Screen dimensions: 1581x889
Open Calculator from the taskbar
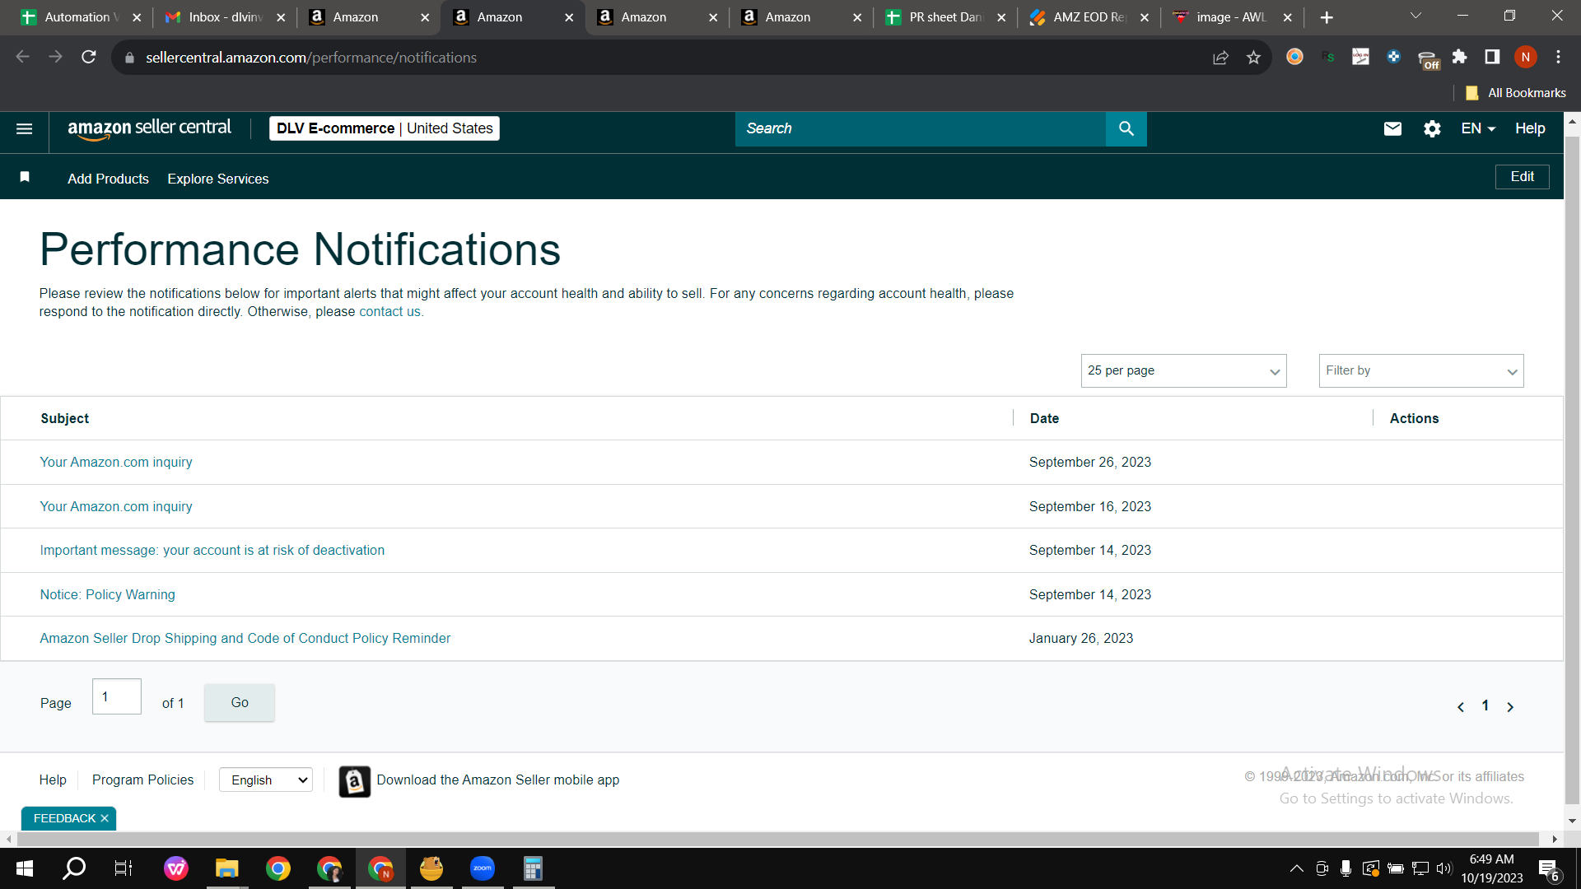pyautogui.click(x=533, y=868)
